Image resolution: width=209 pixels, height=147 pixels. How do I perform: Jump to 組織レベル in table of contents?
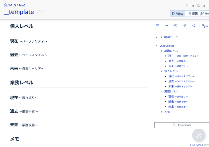tap(171, 51)
